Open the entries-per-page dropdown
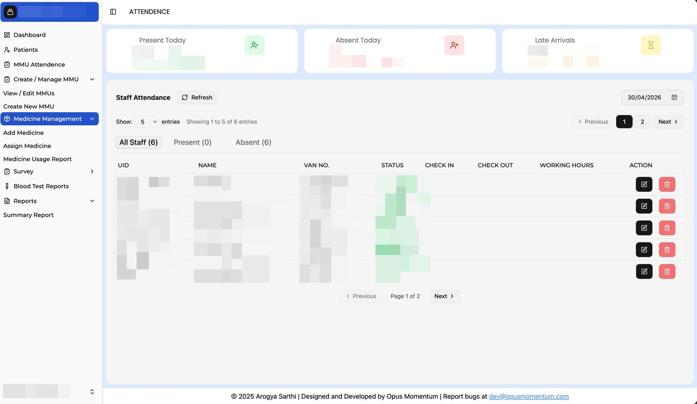 [147, 122]
